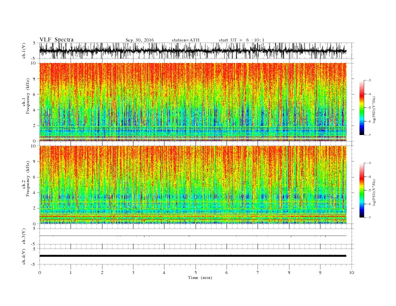This screenshot has height=306, width=396.
Task: Click the ch.2 spectrogram panel
Action: point(193,185)
